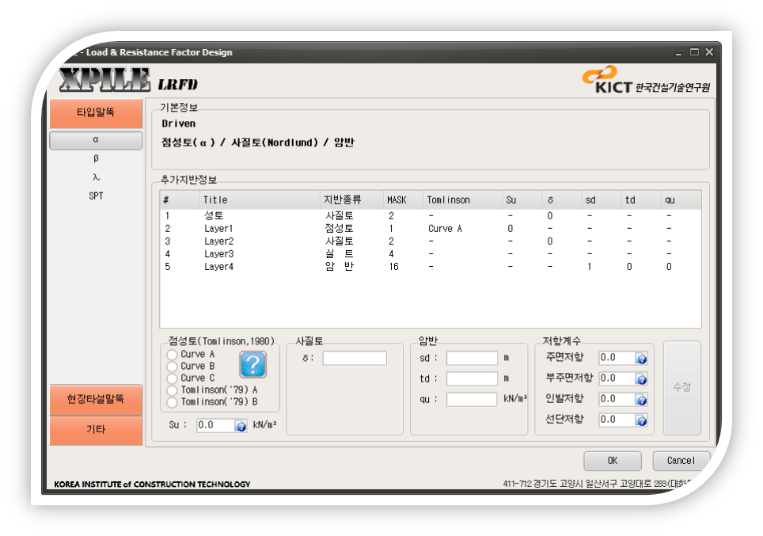
Task: Maximize the XPILE window
Action: tap(694, 52)
